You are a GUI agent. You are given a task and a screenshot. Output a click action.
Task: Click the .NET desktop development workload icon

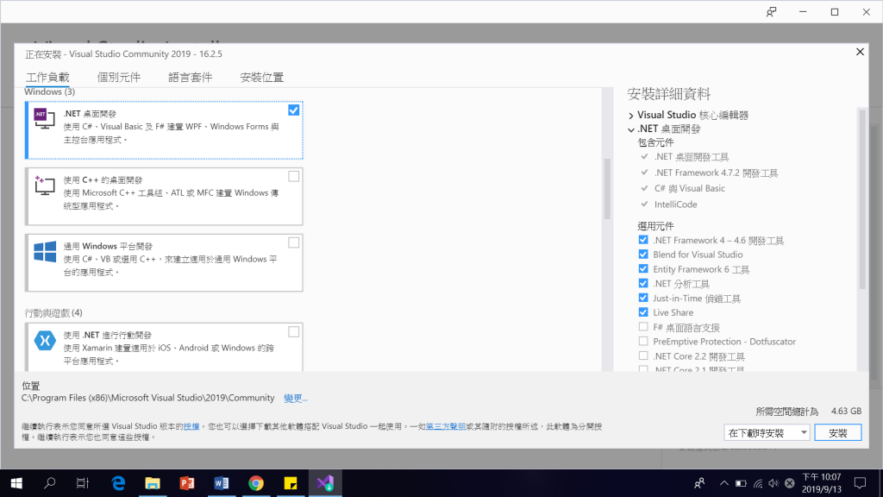[x=45, y=118]
